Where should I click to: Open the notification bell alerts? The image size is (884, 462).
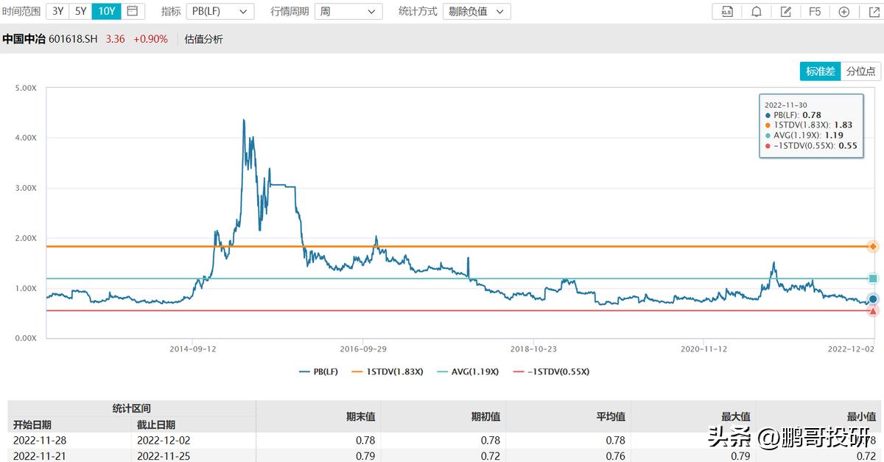point(757,11)
